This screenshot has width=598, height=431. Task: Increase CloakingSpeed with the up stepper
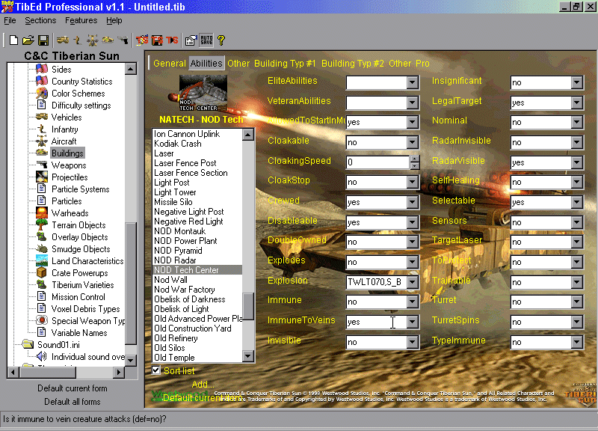pyautogui.click(x=415, y=159)
